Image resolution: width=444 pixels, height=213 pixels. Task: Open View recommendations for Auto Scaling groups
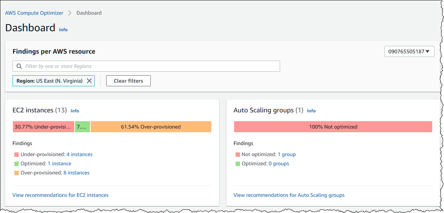[x=289, y=195]
